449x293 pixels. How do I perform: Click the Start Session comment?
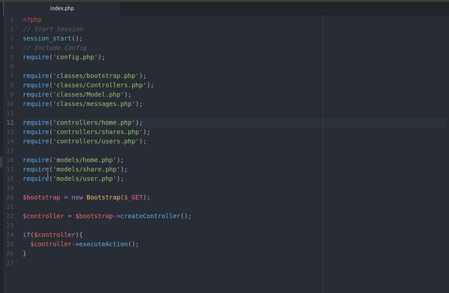pos(53,29)
